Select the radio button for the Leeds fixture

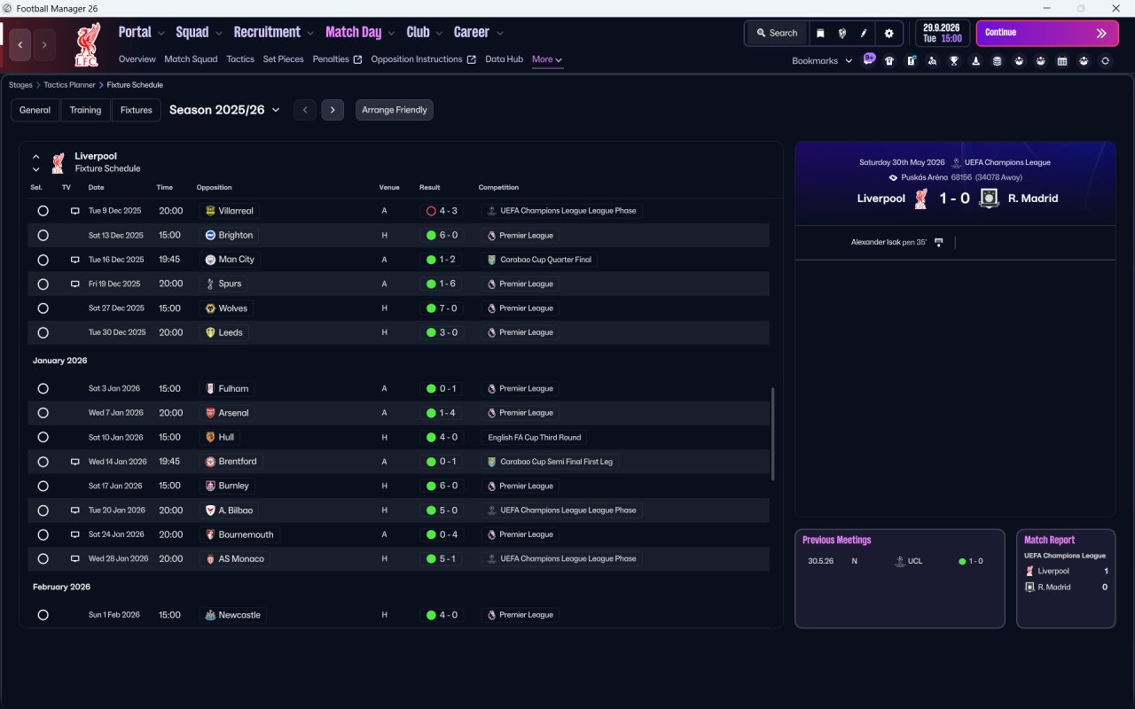click(43, 332)
